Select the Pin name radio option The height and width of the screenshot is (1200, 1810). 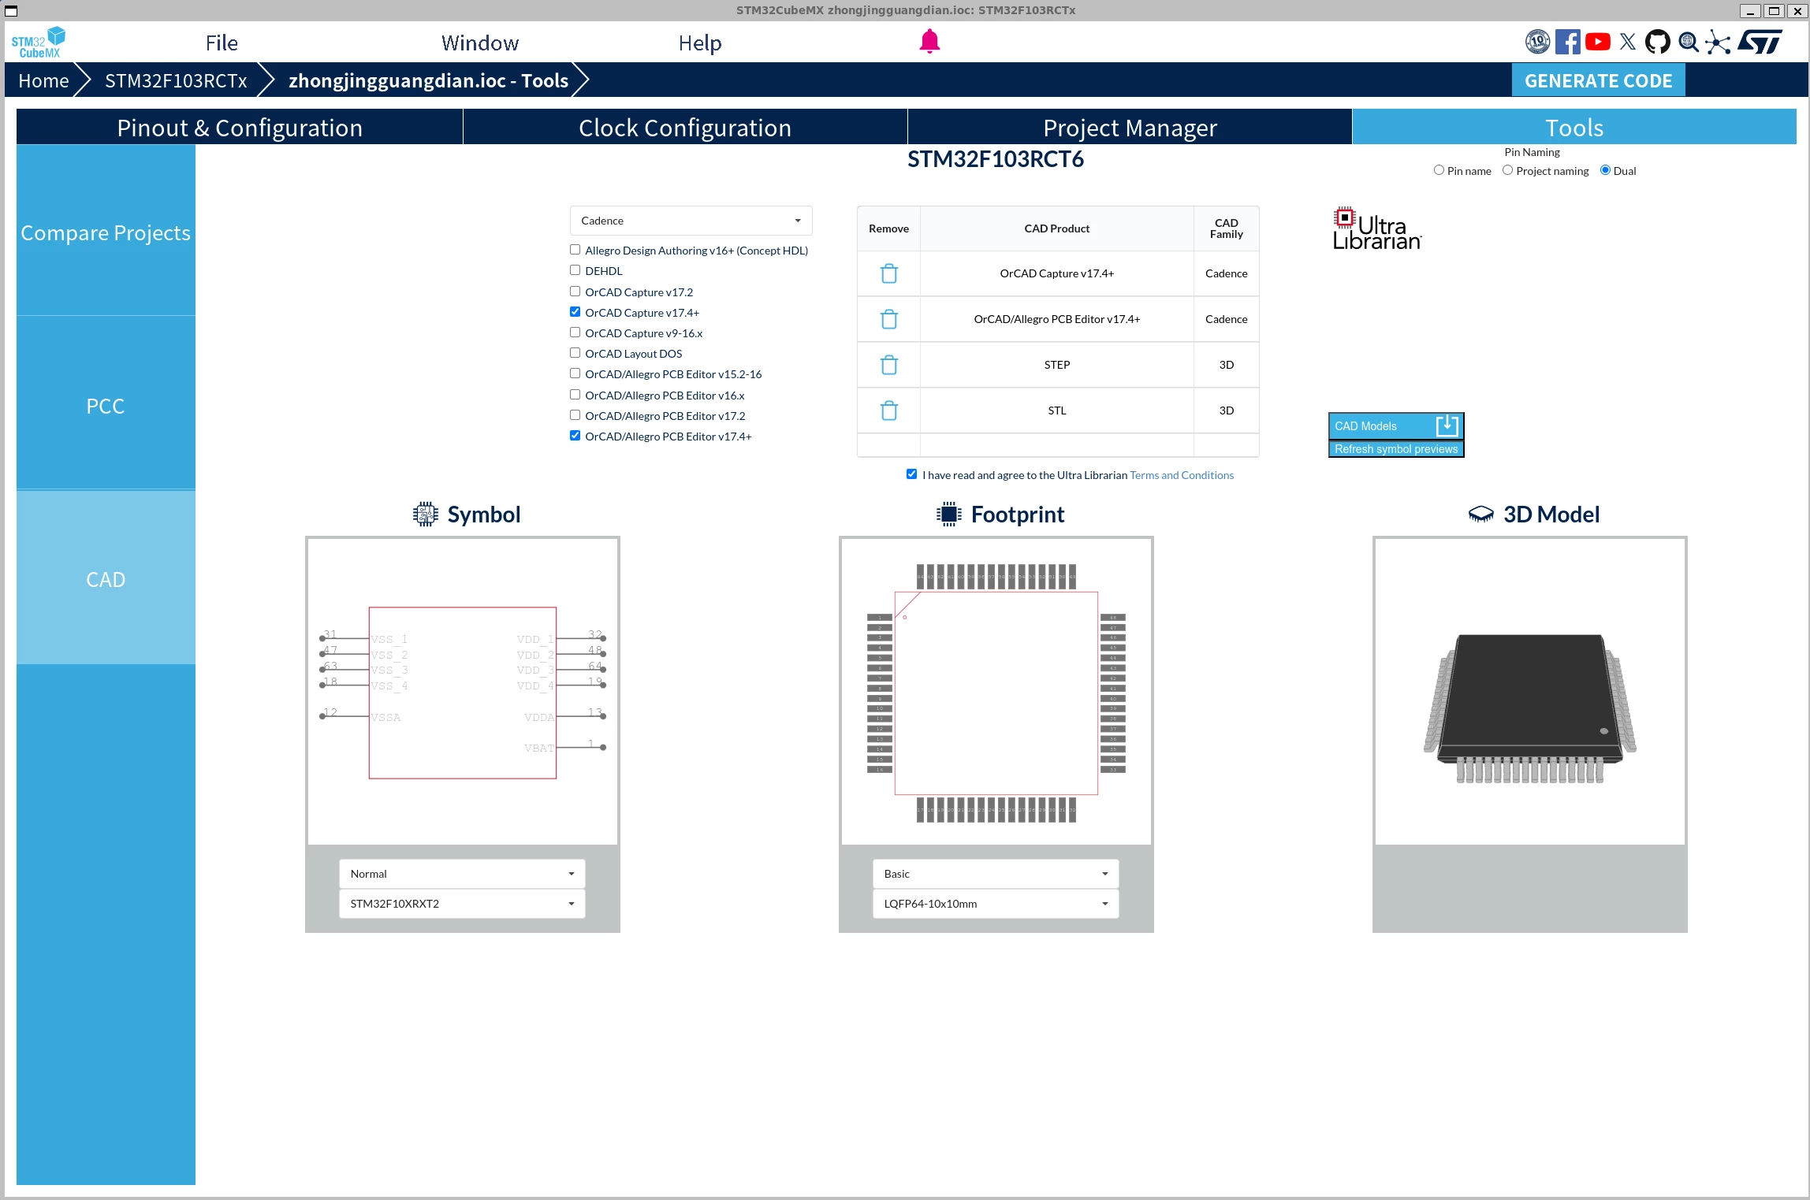(x=1439, y=170)
